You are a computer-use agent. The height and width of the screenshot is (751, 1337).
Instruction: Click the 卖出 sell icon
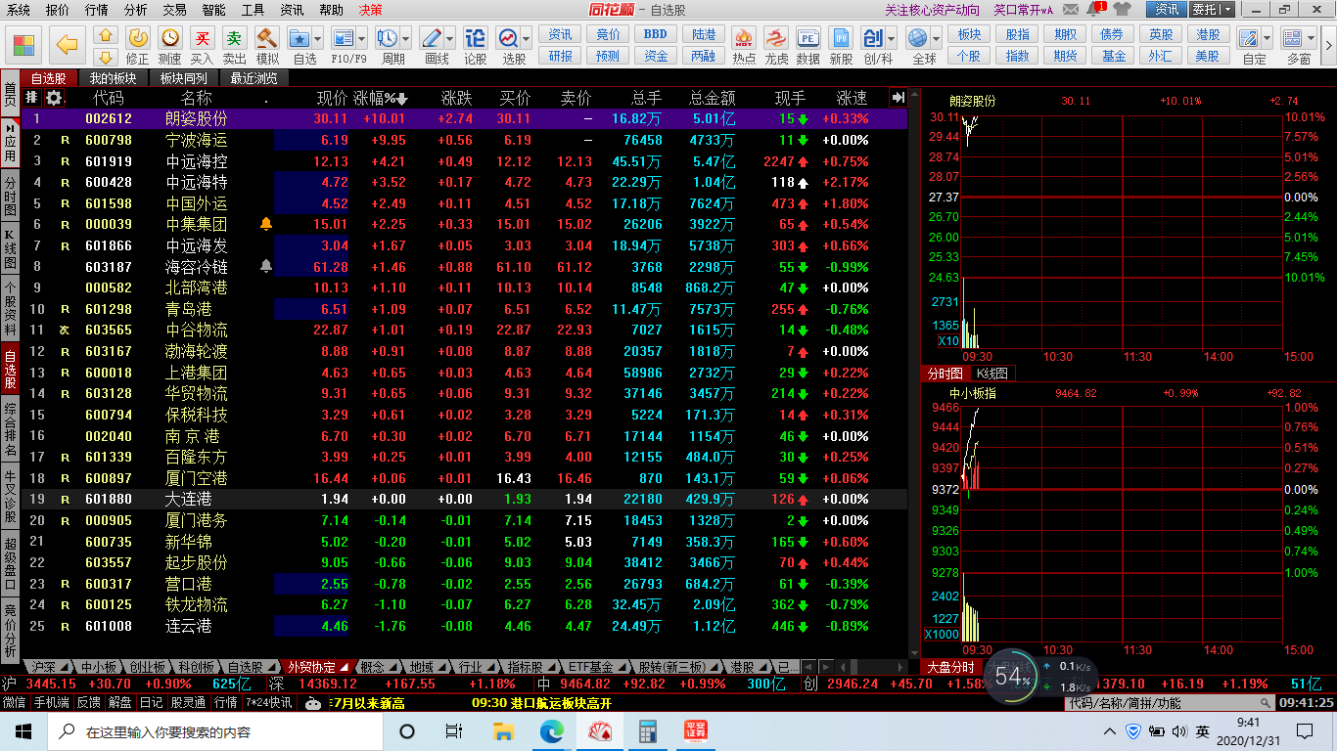[235, 44]
